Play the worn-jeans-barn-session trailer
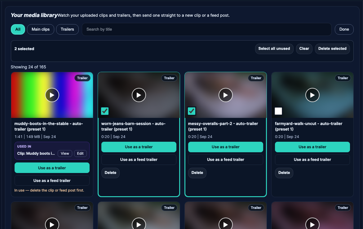Screen dimensions: 363x229 (139, 95)
